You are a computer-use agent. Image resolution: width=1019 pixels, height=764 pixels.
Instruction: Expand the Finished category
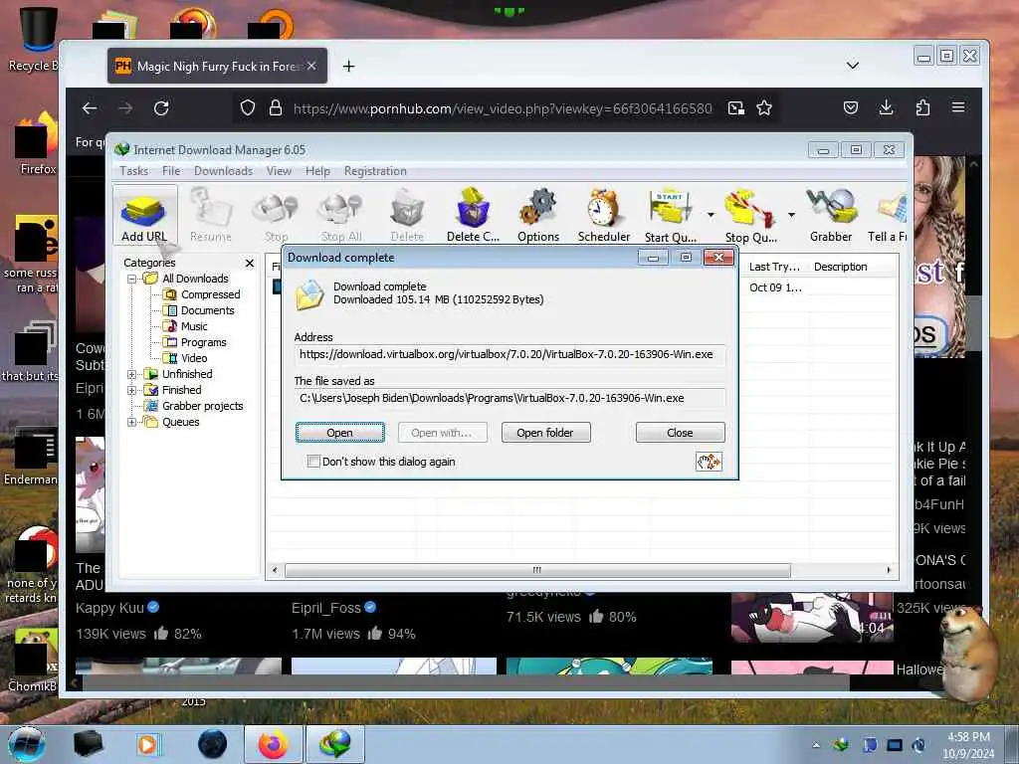tap(132, 390)
